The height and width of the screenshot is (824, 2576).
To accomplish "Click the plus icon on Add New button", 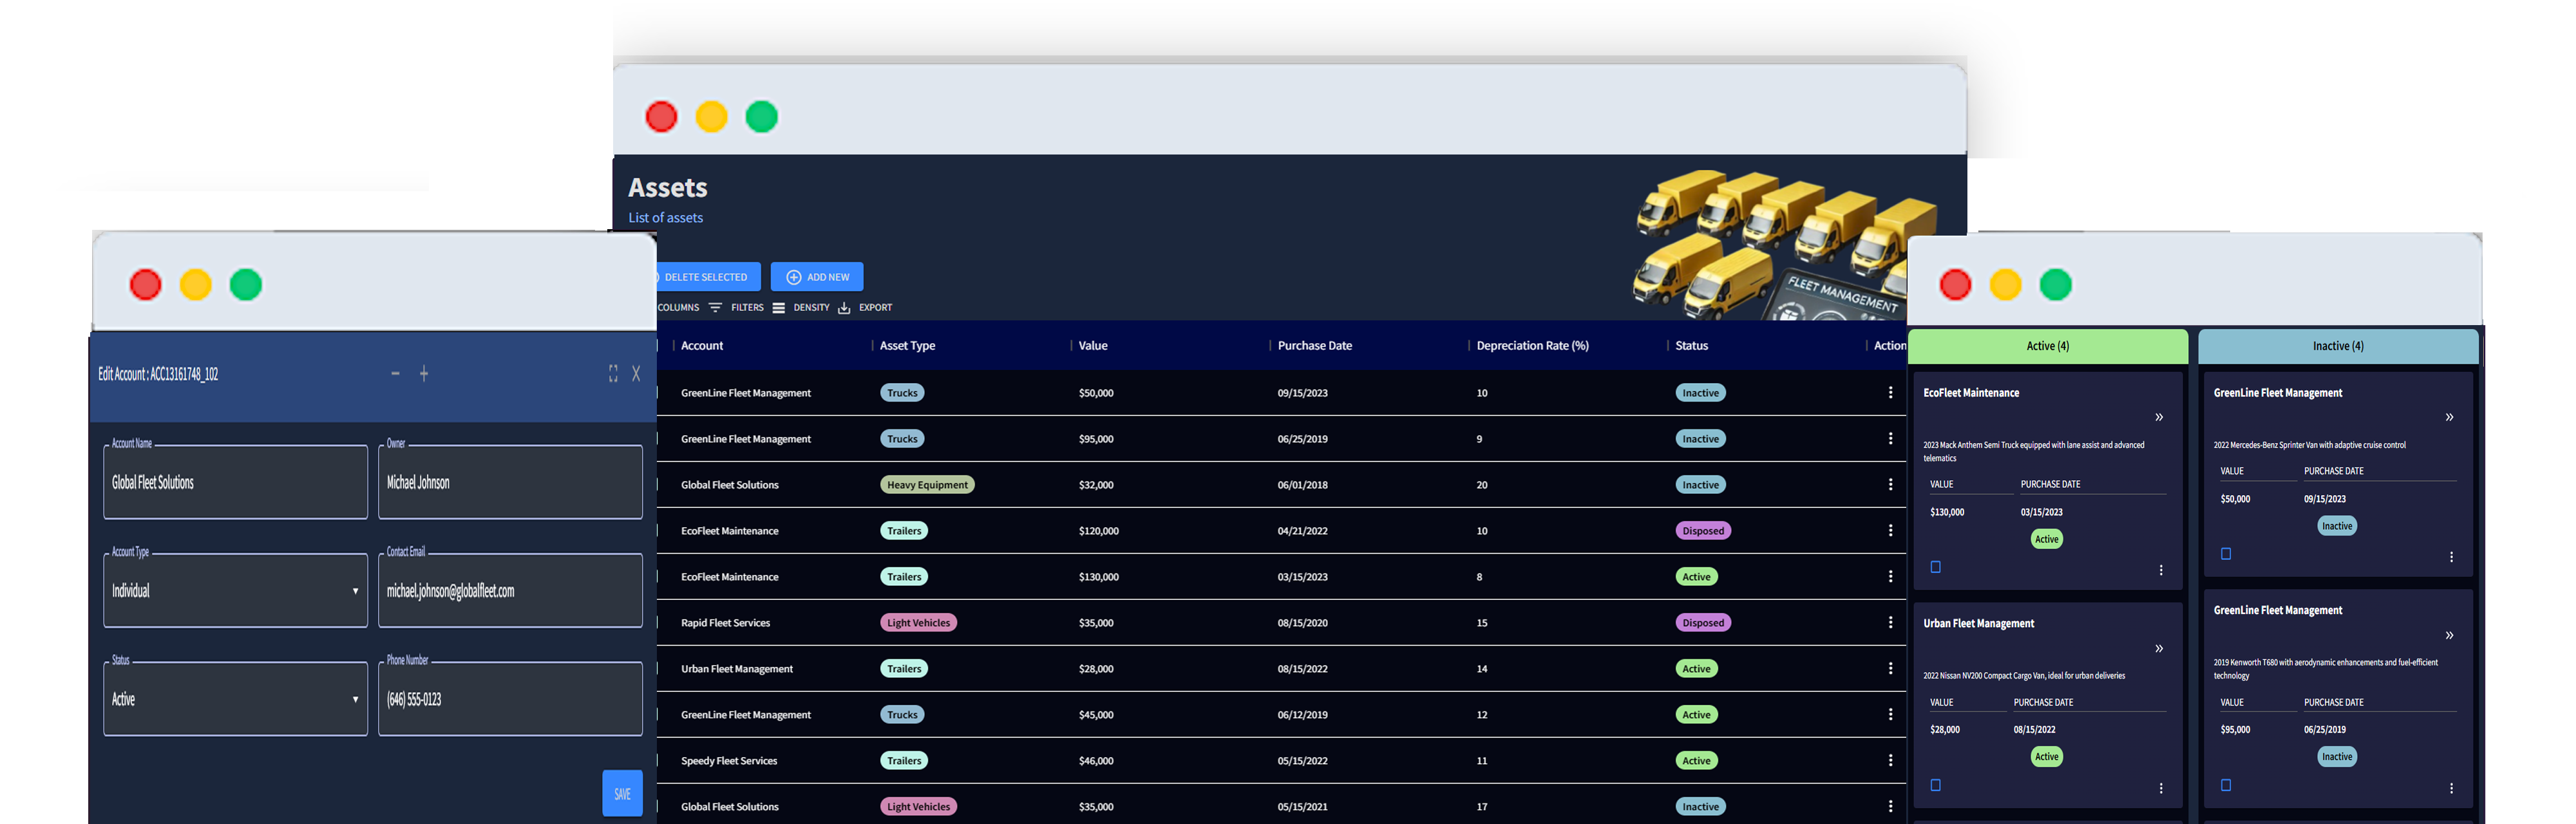I will (793, 277).
